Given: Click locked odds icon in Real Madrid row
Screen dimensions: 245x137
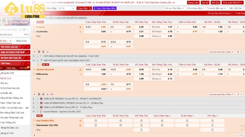Looking at the screenshot, I should click(x=96, y=121).
